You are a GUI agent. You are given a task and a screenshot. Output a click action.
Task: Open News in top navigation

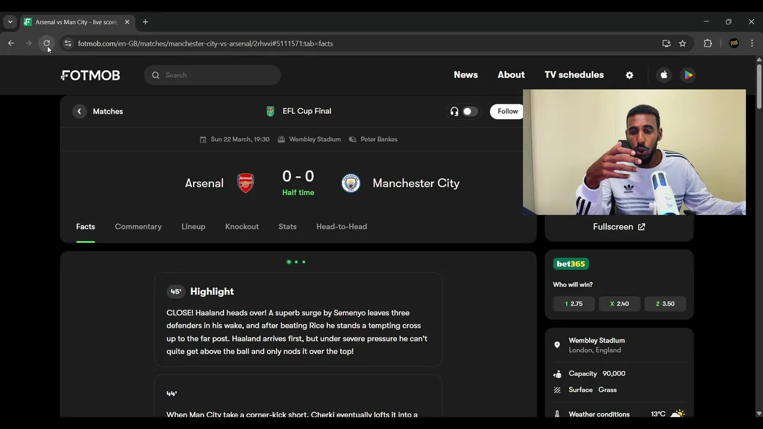coord(466,75)
